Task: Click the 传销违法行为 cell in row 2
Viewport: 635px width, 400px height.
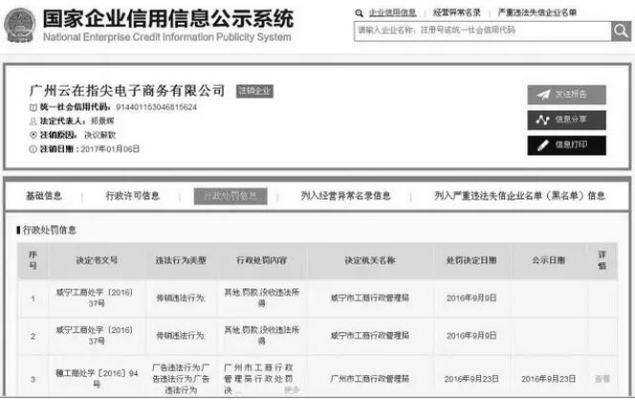Action: pyautogui.click(x=181, y=336)
